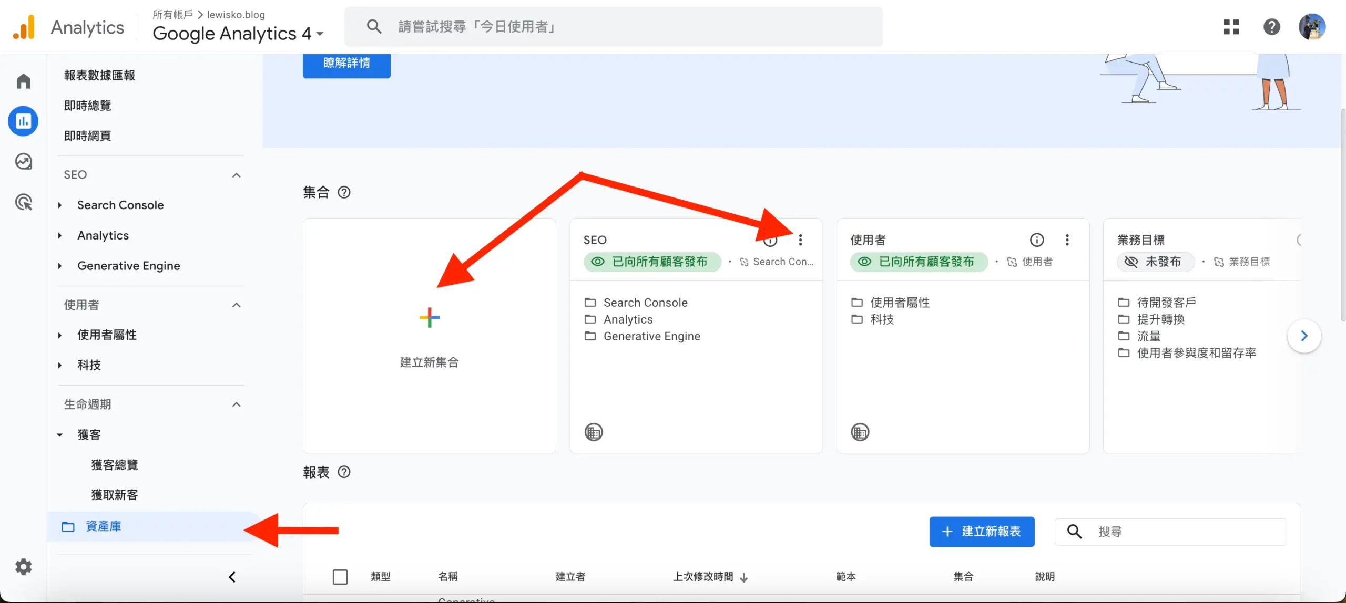1346x603 pixels.
Task: Click the main search input field
Action: coord(614,26)
